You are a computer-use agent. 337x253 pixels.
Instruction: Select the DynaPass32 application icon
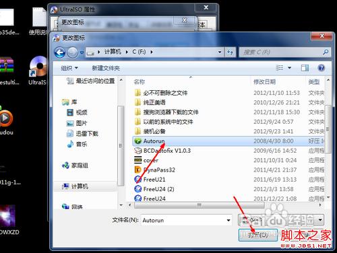tap(137, 170)
